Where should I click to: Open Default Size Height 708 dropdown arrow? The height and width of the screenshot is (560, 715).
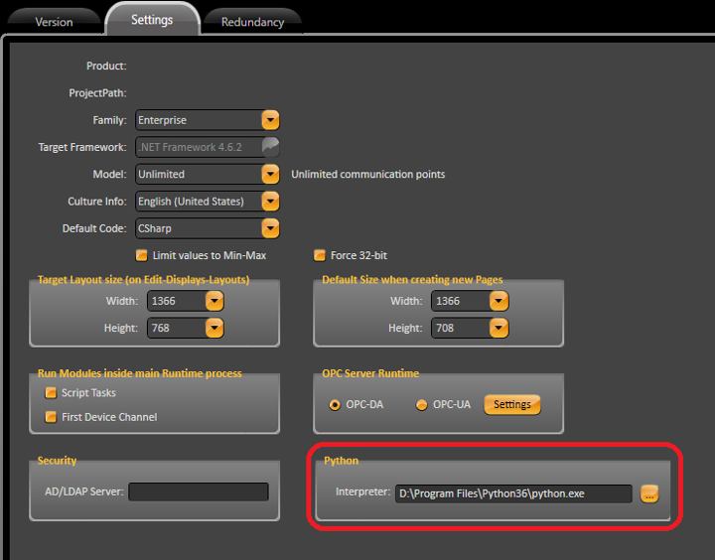point(499,328)
